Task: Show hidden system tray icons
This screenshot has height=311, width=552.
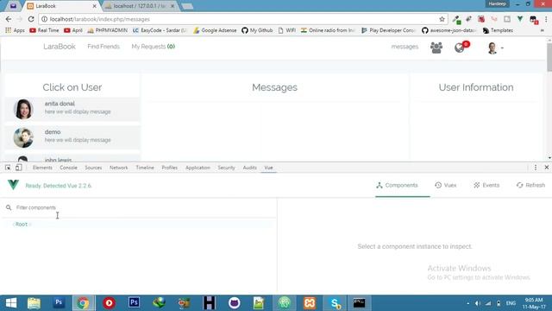Action: point(467,303)
